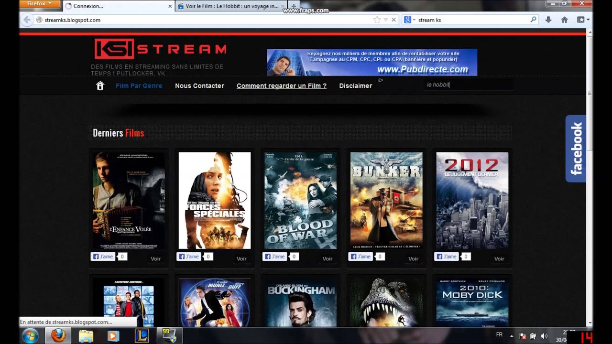Click the browser search box stream ks
This screenshot has width=612, height=344.
471,20
